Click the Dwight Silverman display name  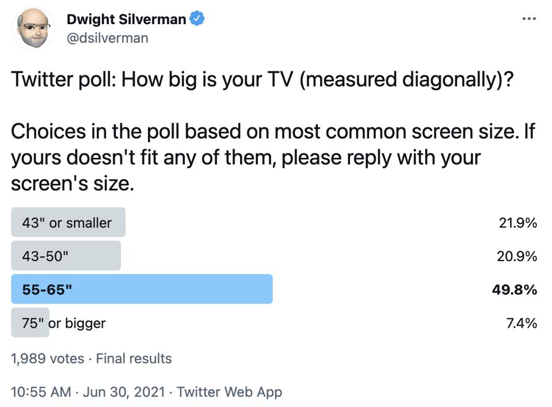[126, 19]
